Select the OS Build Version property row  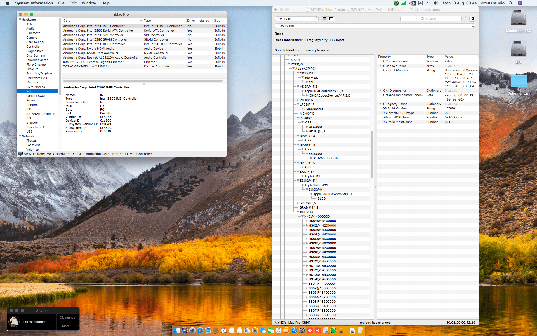(427, 108)
